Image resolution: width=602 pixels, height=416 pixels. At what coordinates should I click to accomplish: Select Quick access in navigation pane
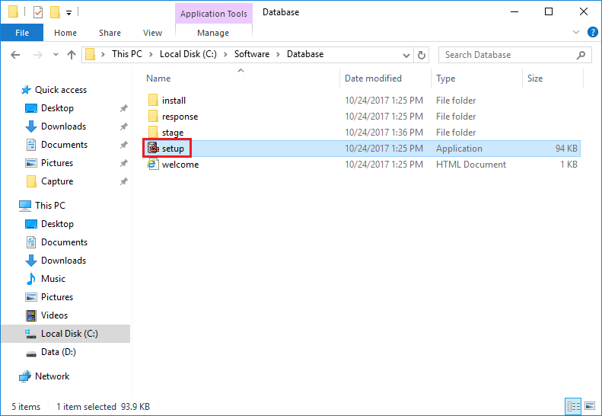point(61,90)
